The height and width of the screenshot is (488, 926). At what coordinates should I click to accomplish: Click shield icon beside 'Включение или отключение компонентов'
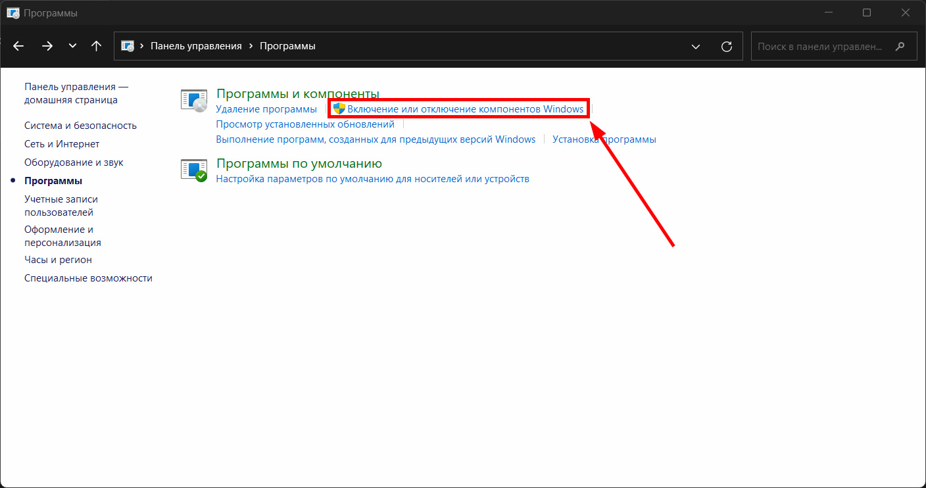coord(339,109)
